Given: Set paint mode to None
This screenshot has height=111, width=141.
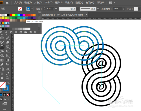Looking at the screenshot, I should coord(8,95).
